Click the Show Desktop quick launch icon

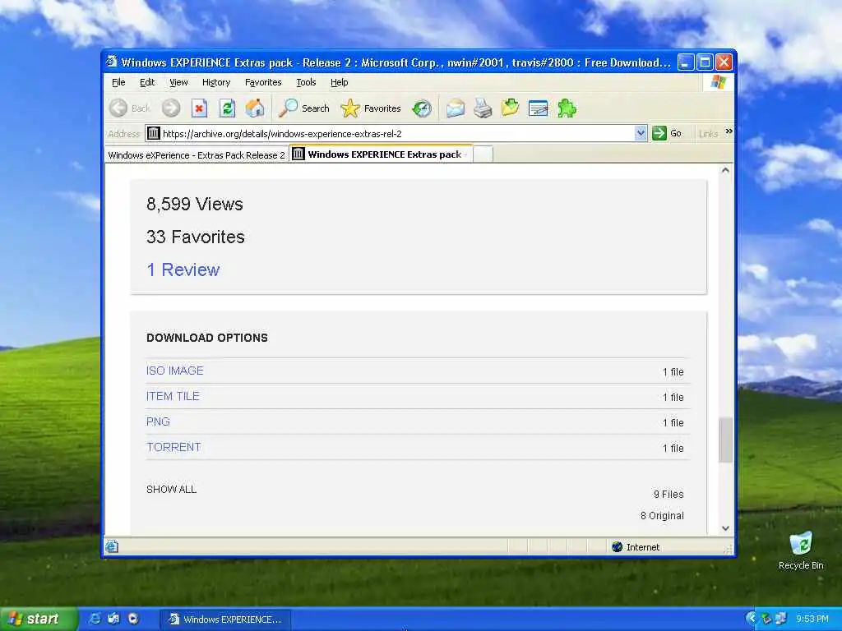113,619
